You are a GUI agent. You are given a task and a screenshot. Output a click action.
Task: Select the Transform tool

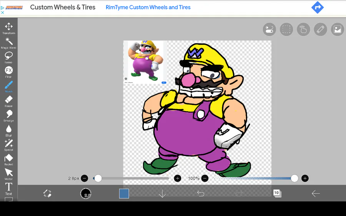(8, 28)
